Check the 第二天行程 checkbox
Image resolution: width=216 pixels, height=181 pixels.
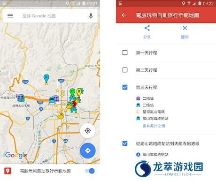[x=125, y=70]
